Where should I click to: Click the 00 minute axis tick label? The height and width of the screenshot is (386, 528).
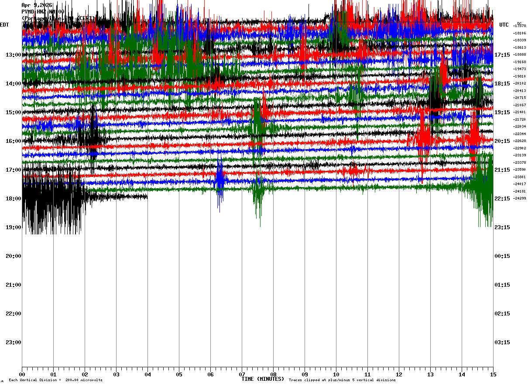pos(22,374)
